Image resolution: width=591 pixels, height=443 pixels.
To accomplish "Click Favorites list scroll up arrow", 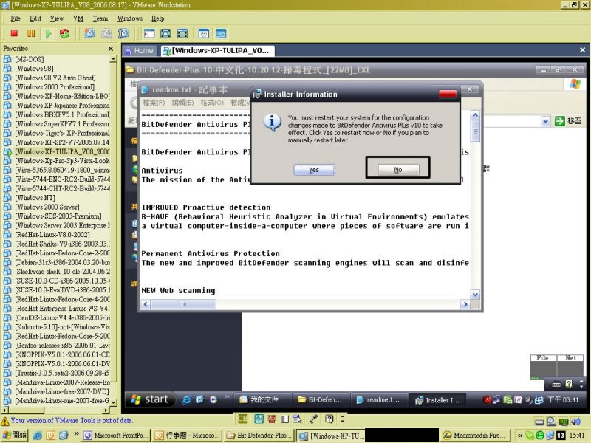I will pos(113,59).
